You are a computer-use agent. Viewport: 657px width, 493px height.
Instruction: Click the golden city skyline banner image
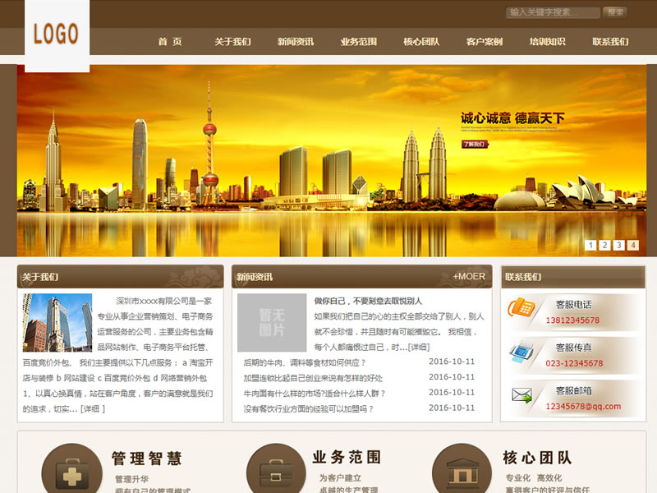coord(332,160)
